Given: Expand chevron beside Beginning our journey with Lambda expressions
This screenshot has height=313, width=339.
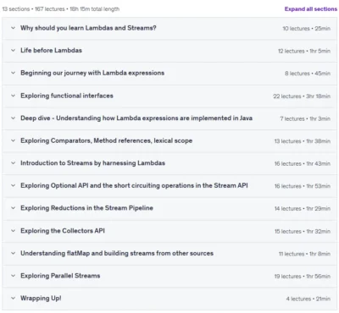Looking at the screenshot, I should pos(13,73).
